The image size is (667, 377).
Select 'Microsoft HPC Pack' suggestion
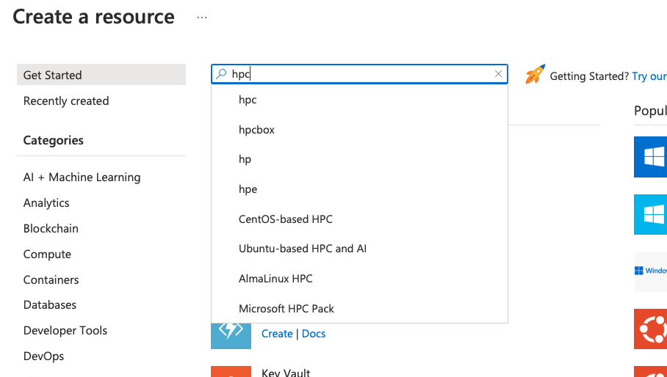[x=286, y=309]
